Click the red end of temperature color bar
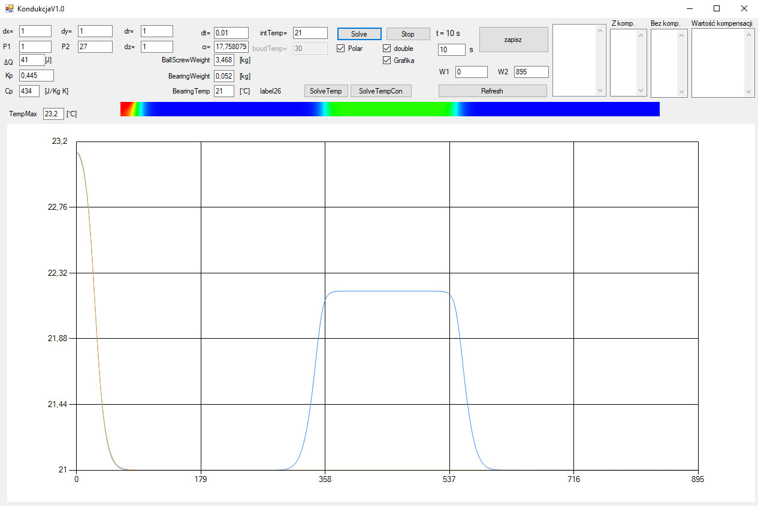Screen dimensions: 758x506 click(126, 109)
